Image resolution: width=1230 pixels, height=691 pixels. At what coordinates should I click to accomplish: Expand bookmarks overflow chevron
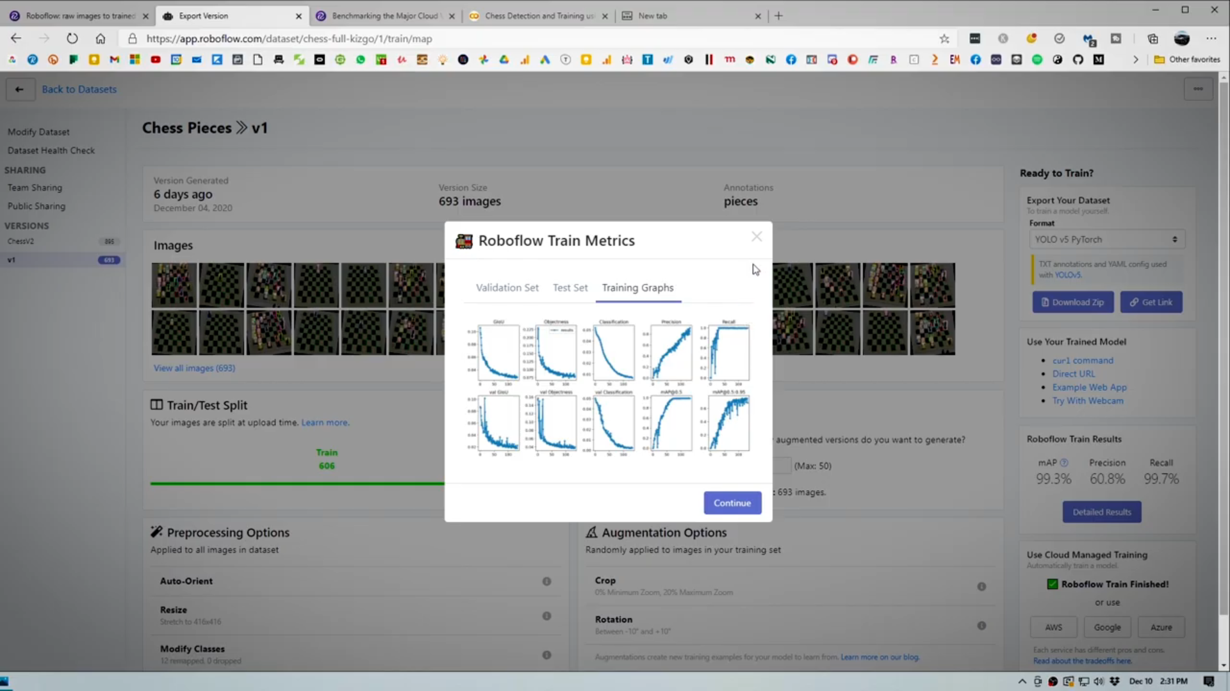pos(1135,60)
